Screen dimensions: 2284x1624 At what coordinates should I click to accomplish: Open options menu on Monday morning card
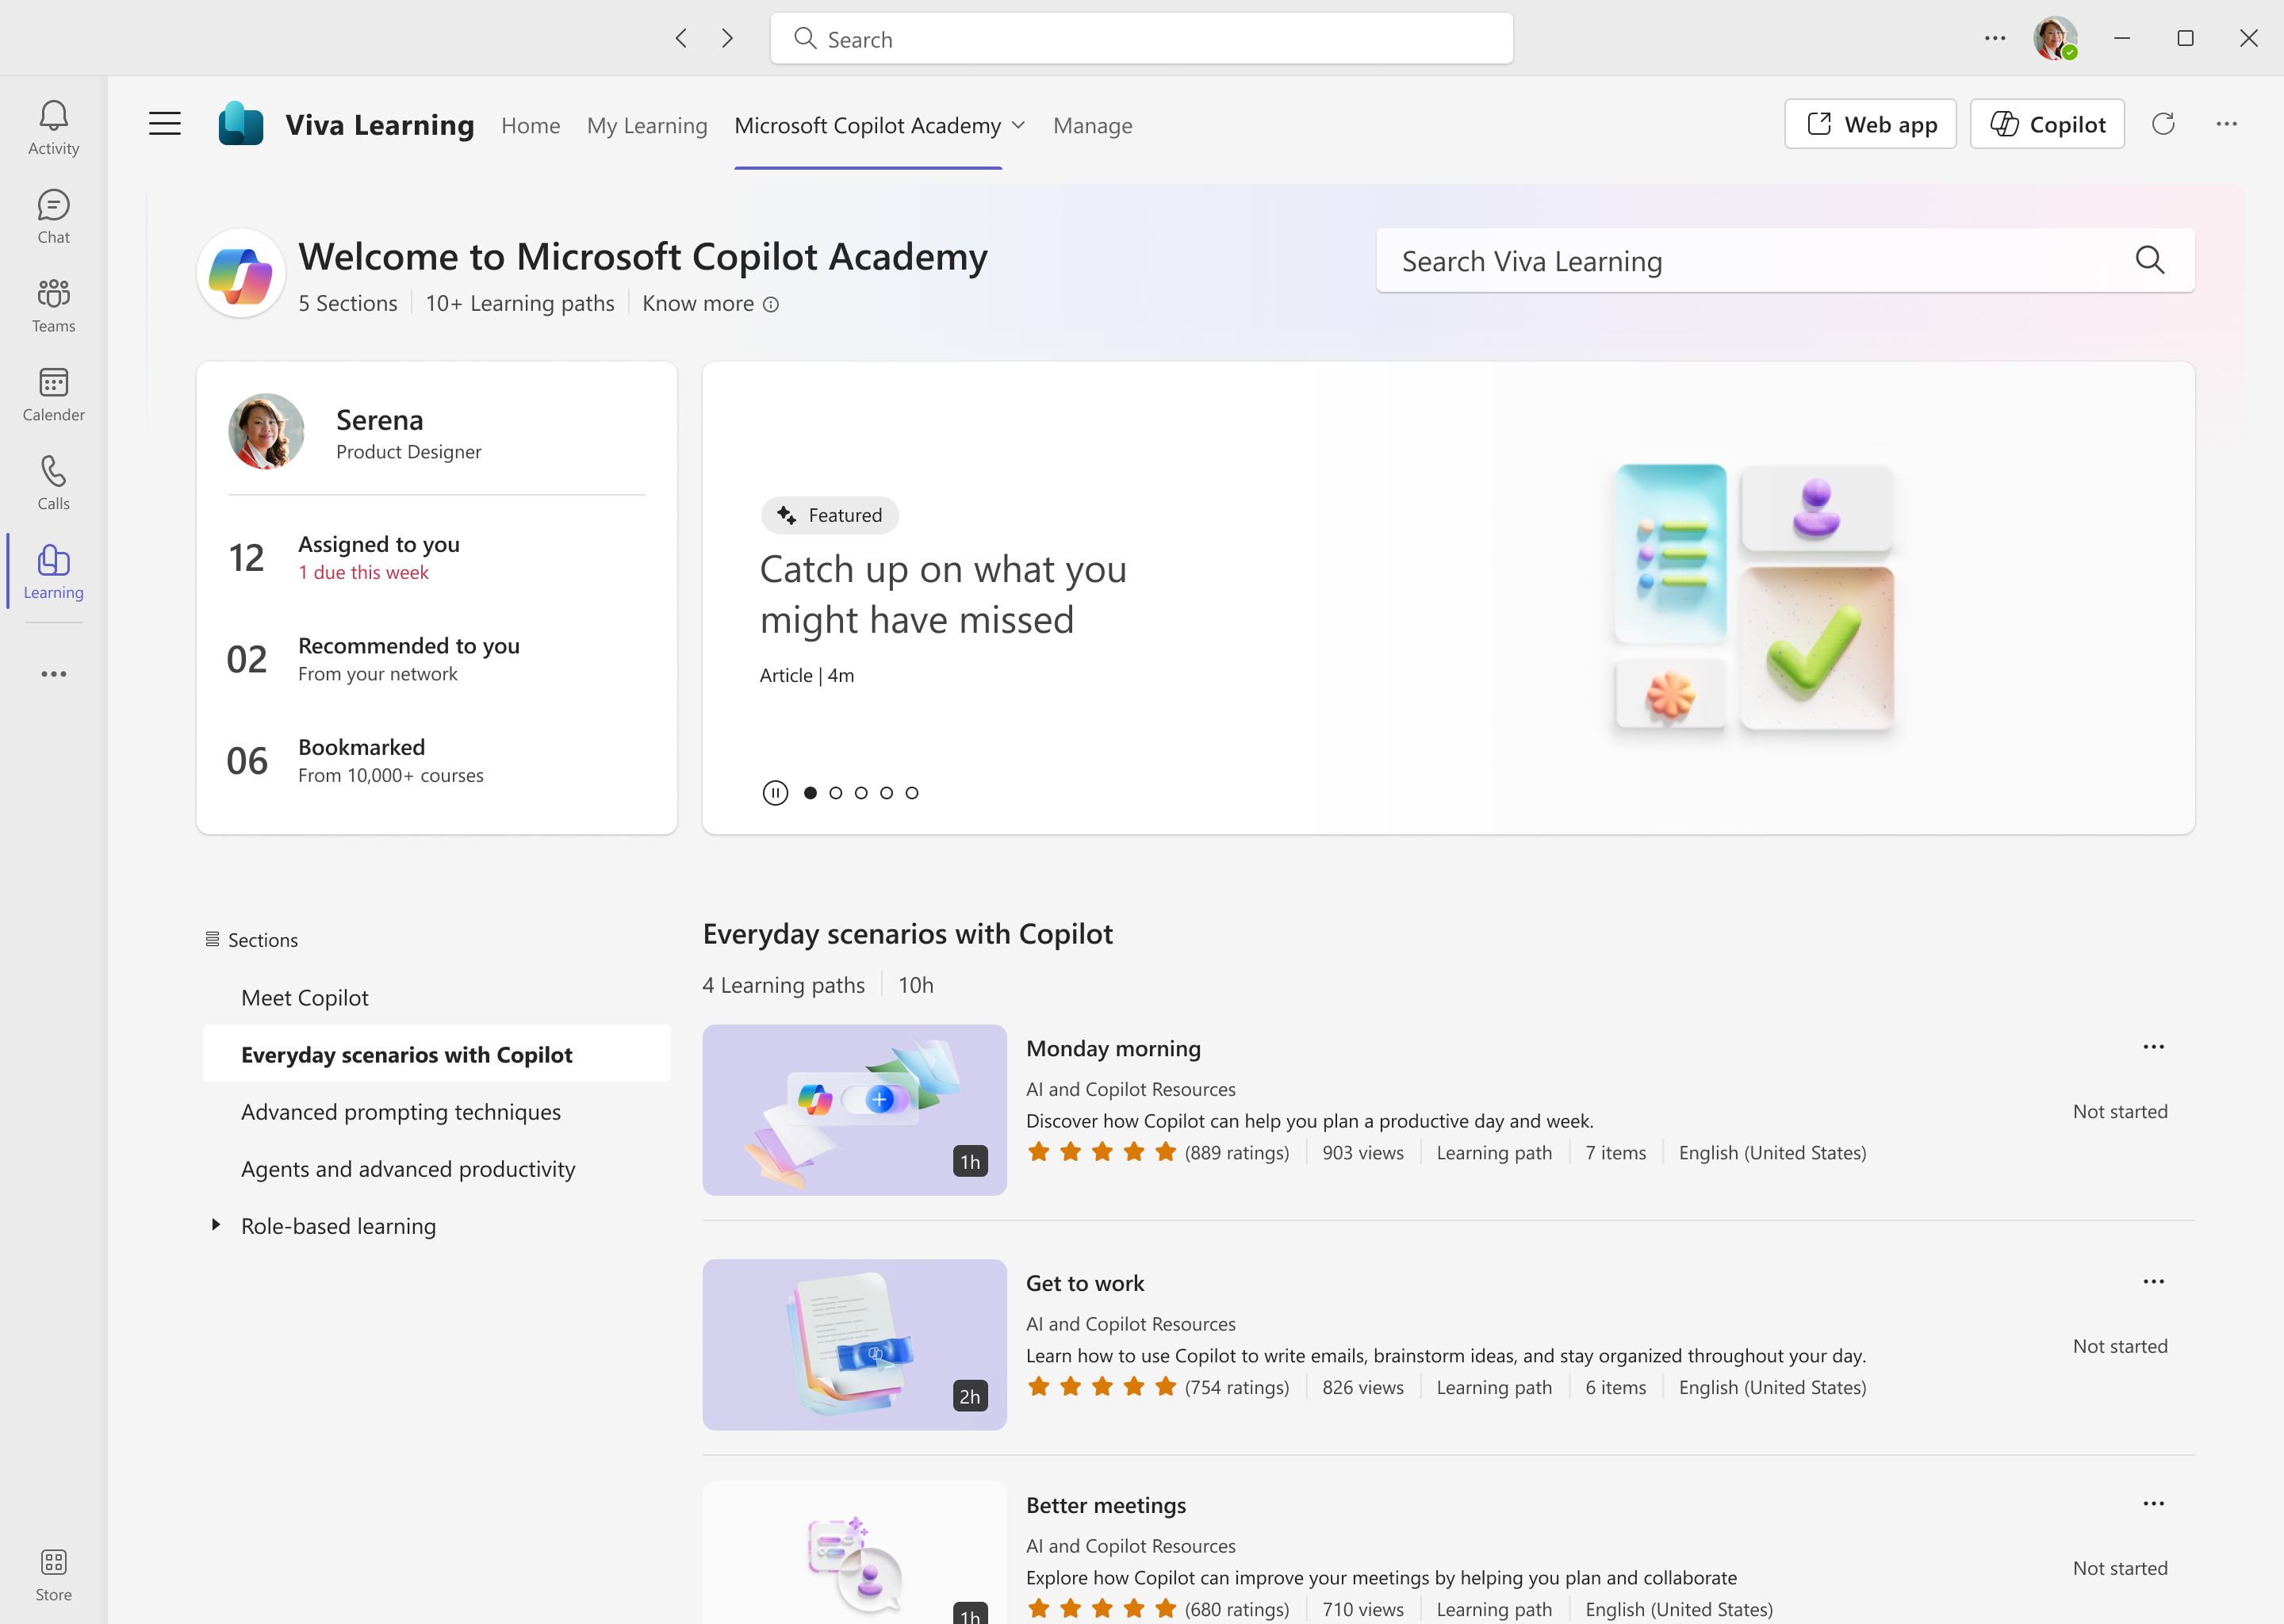[x=2155, y=1046]
